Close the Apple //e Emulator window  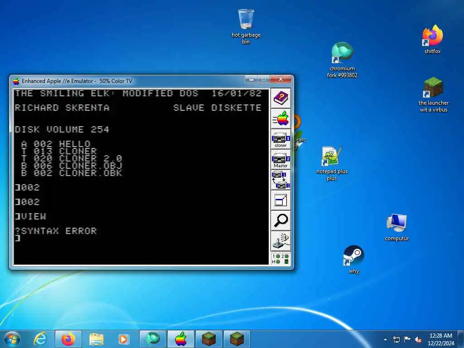(280, 79)
